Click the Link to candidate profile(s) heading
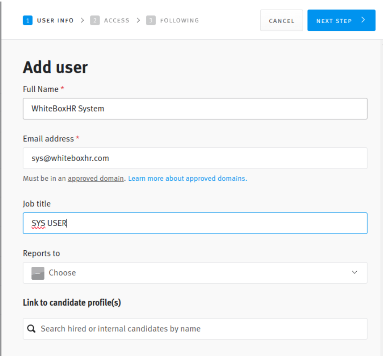This screenshot has width=383, height=360. 72,303
